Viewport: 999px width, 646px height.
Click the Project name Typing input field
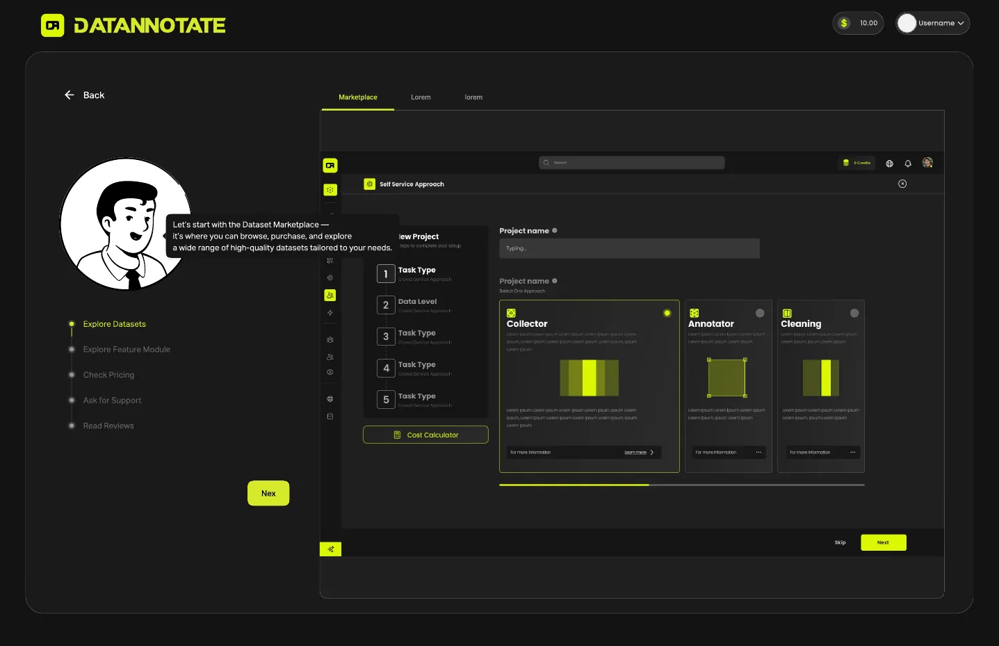pos(629,248)
